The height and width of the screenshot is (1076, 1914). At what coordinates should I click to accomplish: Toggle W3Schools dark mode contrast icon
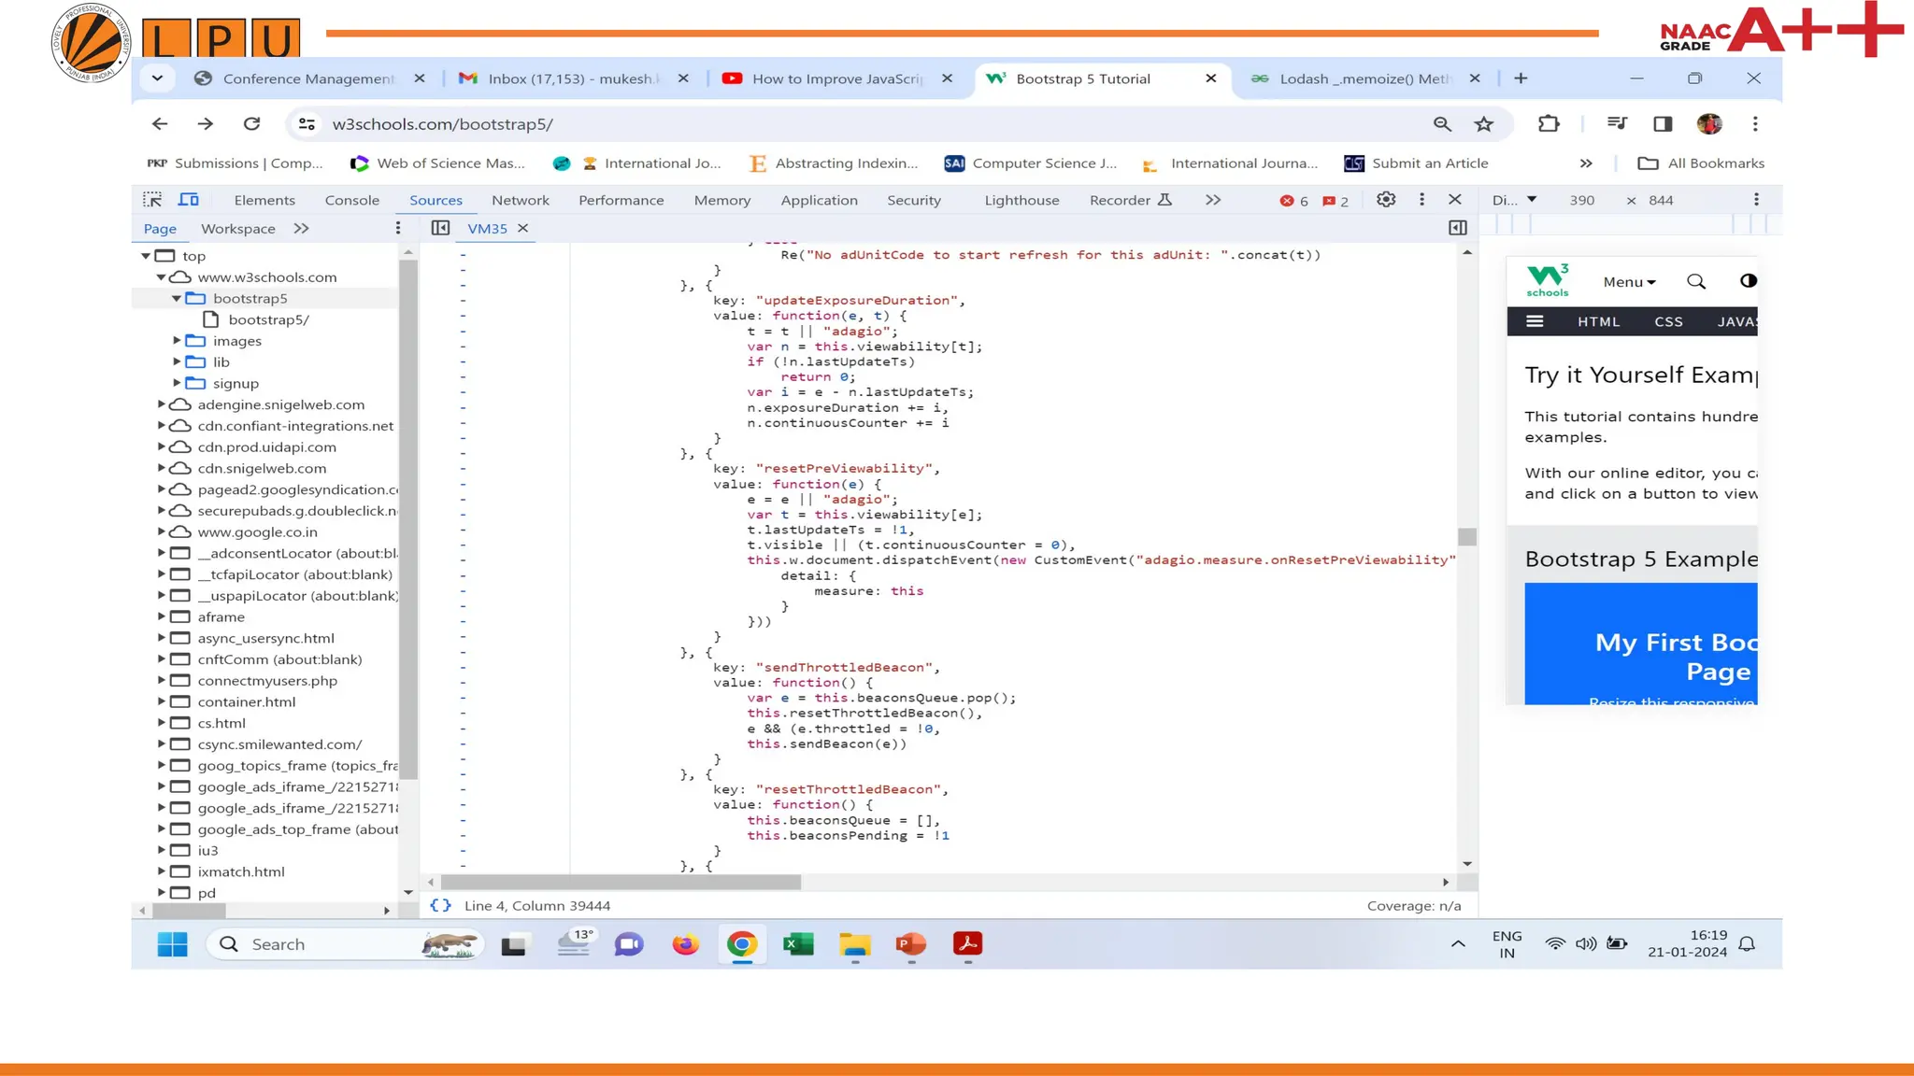(1748, 281)
